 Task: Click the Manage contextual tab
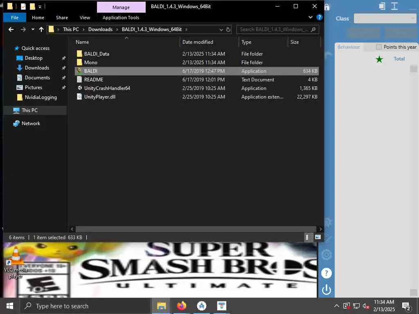point(121,7)
